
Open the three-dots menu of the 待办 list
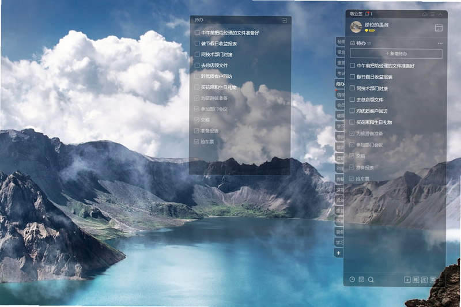tap(440, 43)
